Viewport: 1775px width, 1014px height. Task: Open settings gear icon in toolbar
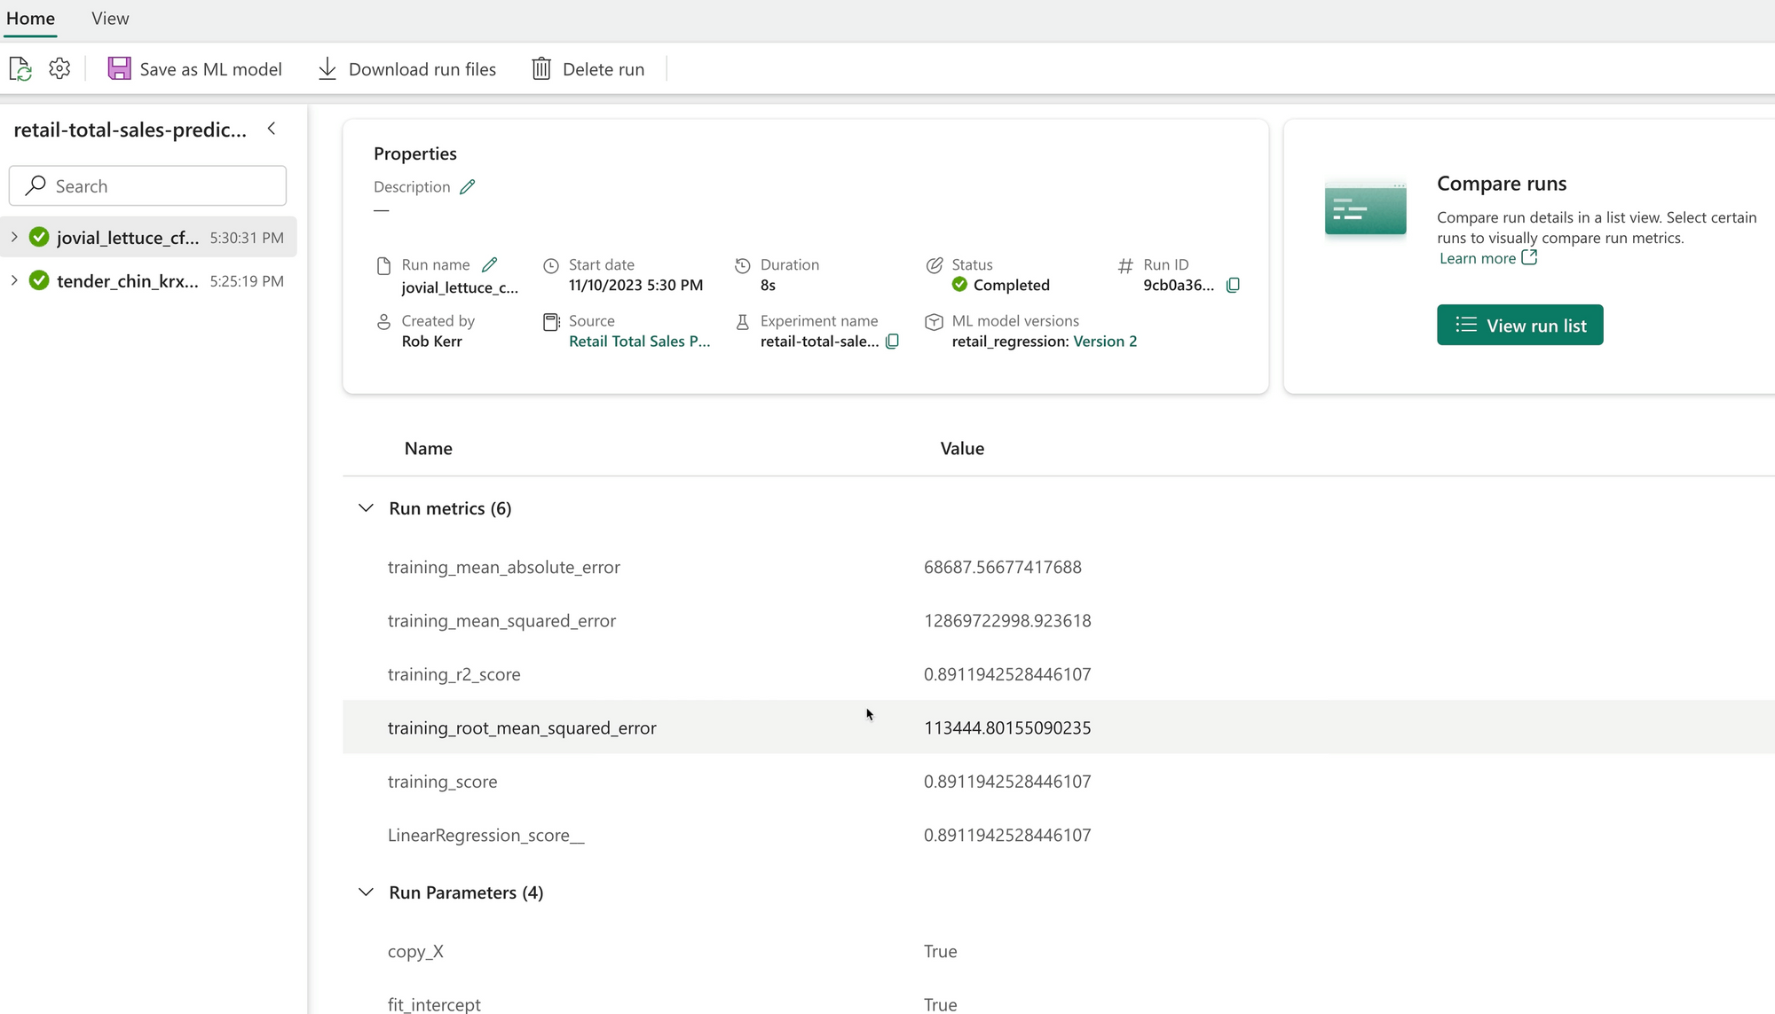(x=59, y=69)
